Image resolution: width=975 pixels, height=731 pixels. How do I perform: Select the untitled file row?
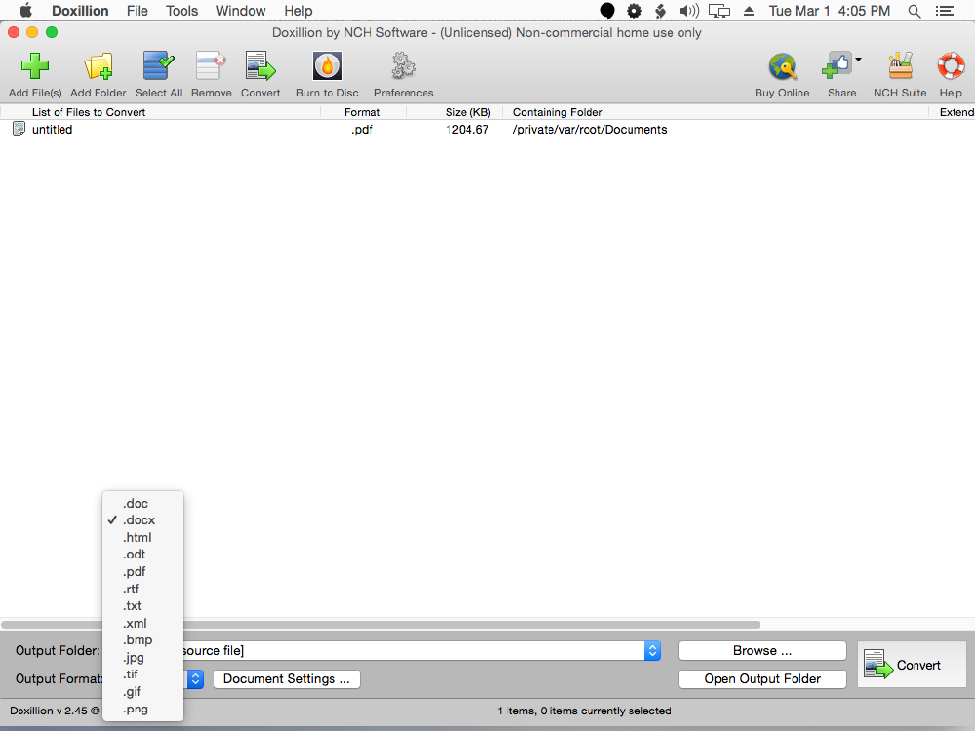pyautogui.click(x=487, y=130)
